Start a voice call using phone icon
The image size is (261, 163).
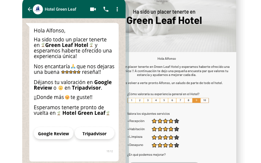[x=106, y=9]
